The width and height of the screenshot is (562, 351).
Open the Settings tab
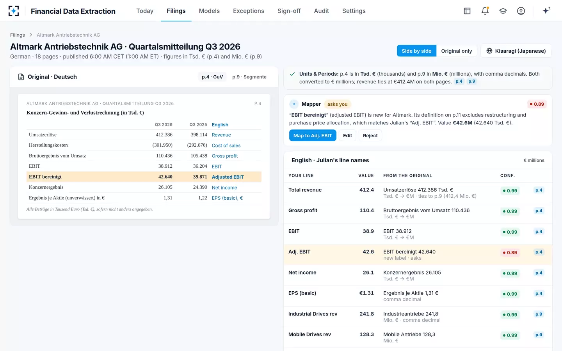pos(354,11)
